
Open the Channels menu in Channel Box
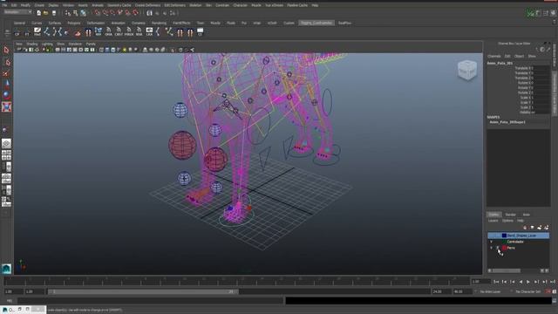tap(494, 56)
